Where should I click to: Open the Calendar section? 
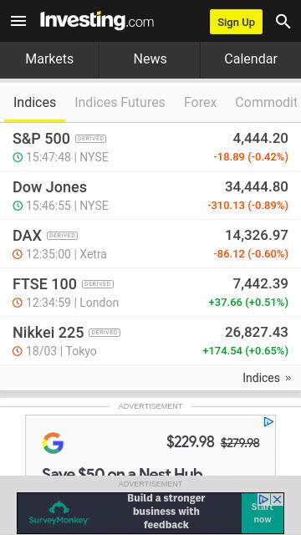(251, 59)
